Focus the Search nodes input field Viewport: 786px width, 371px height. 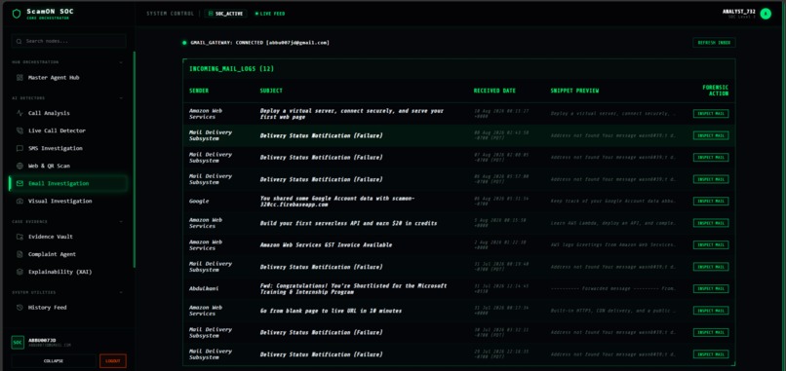point(68,41)
